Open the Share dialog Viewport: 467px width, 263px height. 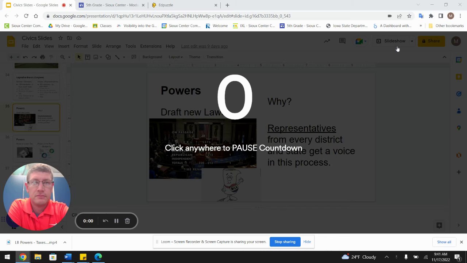click(431, 41)
